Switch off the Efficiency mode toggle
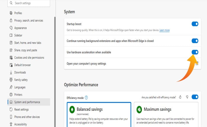 [x=195, y=97]
